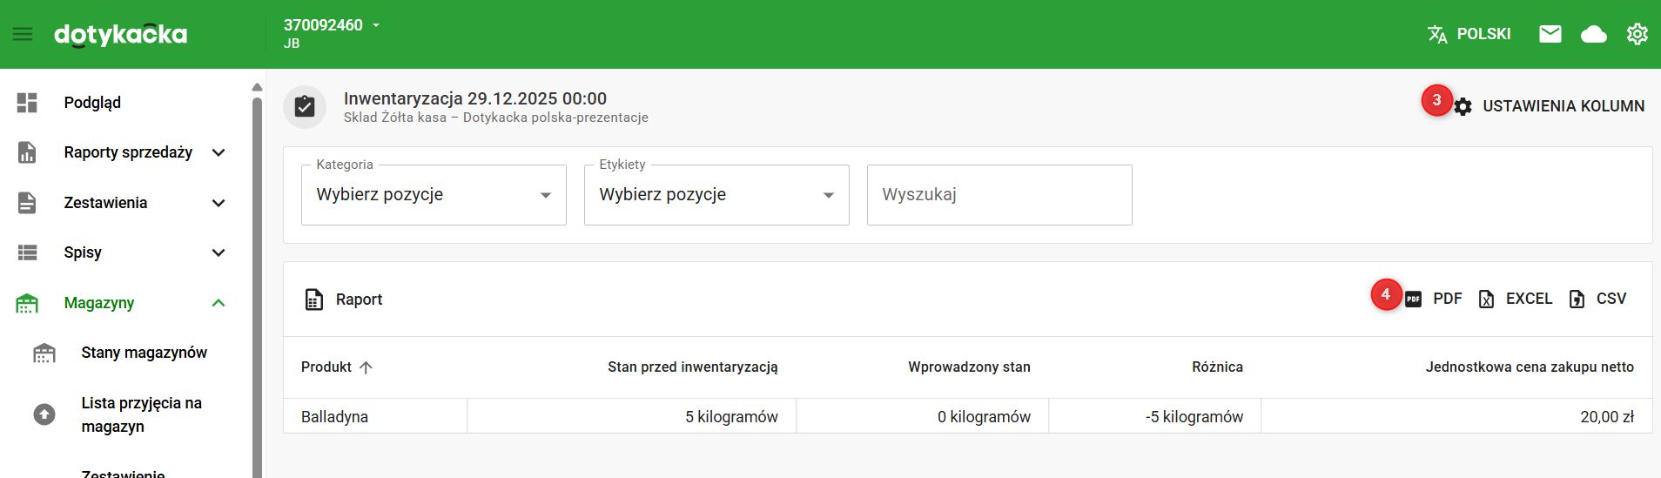Open Ustawienia kolumn column settings
Image resolution: width=1661 pixels, height=478 pixels.
[1550, 106]
